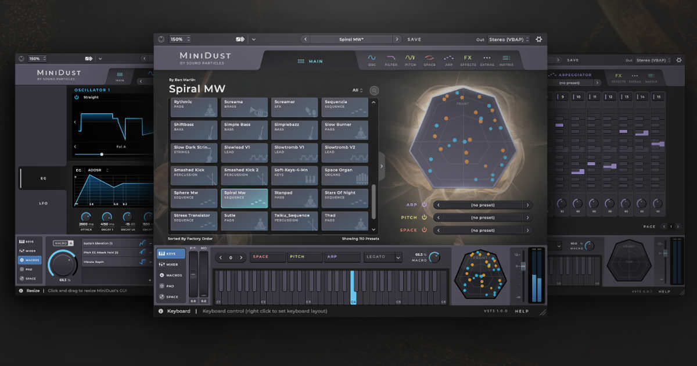
Task: Open the FX Effects section
Action: click(x=468, y=60)
